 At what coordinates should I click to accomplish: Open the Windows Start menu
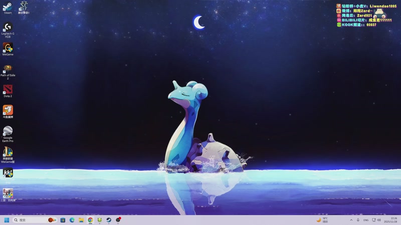[x=7, y=220]
